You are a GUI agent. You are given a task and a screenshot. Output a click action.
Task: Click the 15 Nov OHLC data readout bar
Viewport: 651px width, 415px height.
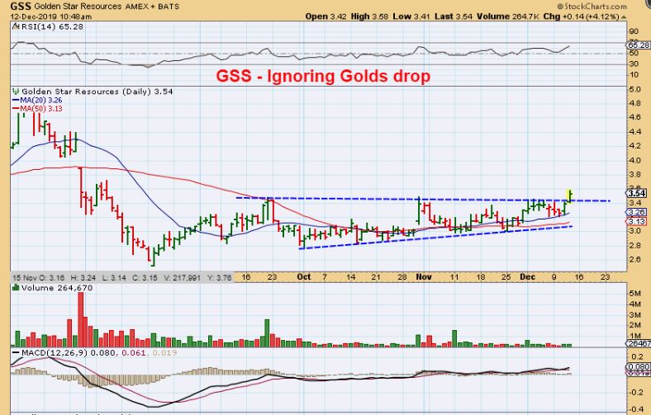pyautogui.click(x=121, y=277)
